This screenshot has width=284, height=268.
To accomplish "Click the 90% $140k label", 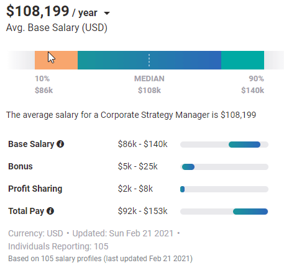I will (x=253, y=84).
